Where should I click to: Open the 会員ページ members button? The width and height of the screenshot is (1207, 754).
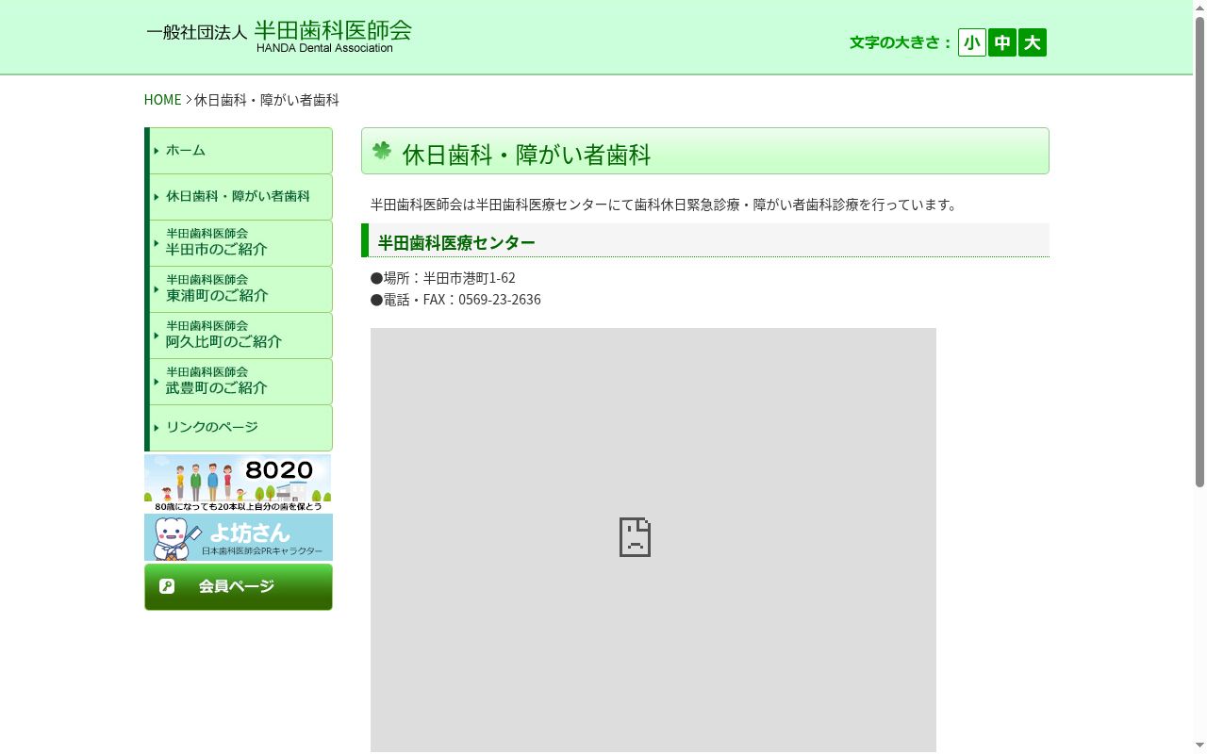click(x=239, y=587)
